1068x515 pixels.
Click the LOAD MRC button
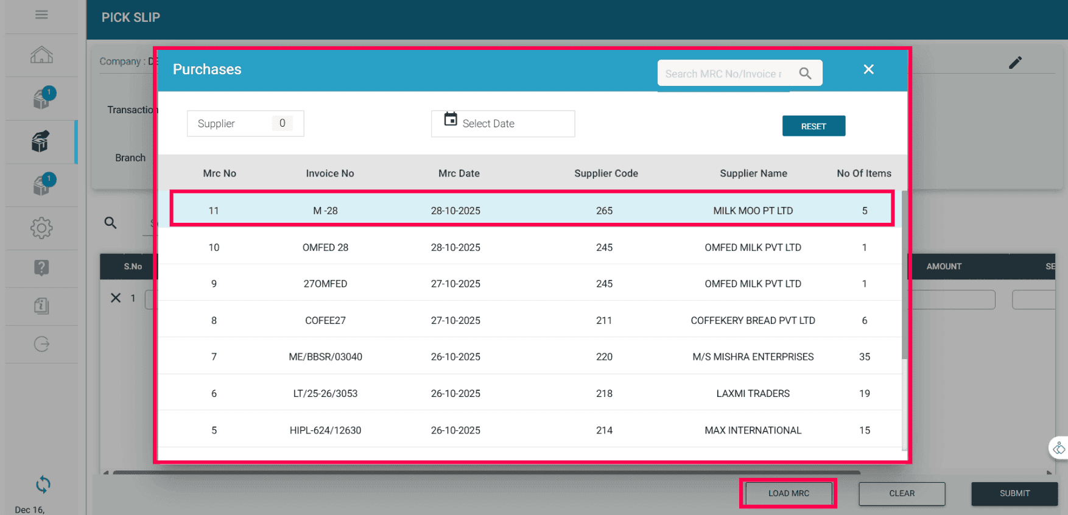(789, 494)
